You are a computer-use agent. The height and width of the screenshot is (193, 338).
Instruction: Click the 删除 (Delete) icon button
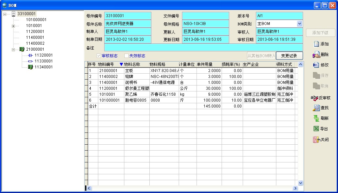pos(316,55)
